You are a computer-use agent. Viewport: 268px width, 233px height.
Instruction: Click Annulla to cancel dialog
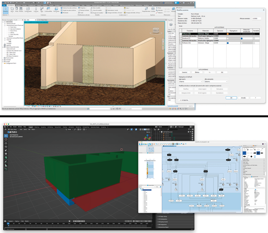[243, 98]
